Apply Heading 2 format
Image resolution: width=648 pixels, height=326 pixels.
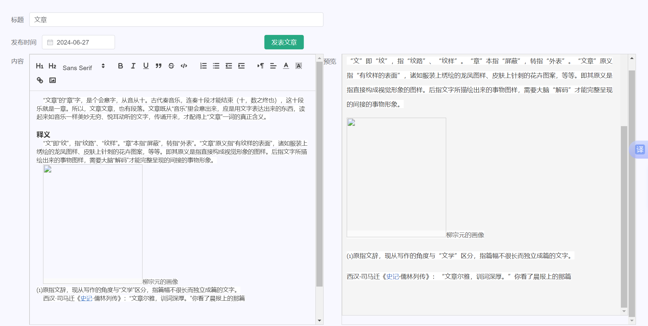(52, 66)
